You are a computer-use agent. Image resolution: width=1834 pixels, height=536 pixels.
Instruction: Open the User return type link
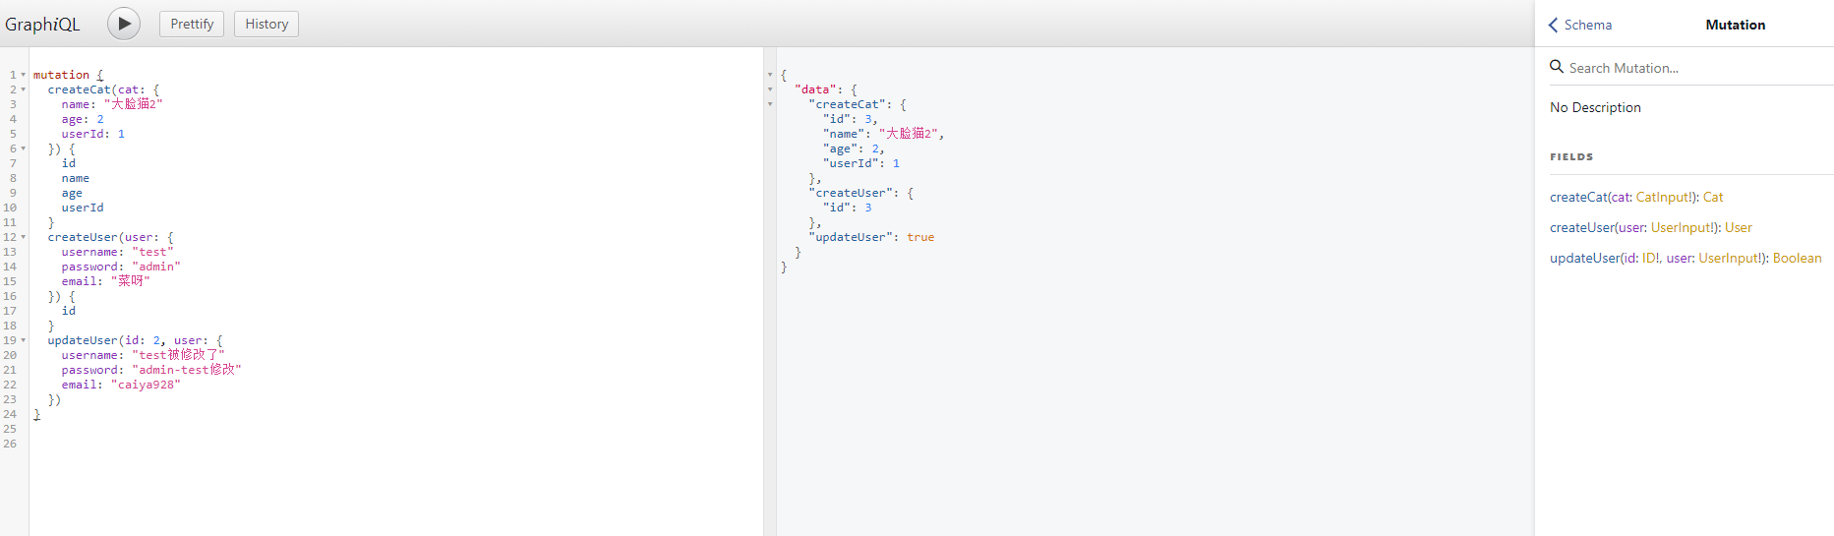pos(1739,227)
